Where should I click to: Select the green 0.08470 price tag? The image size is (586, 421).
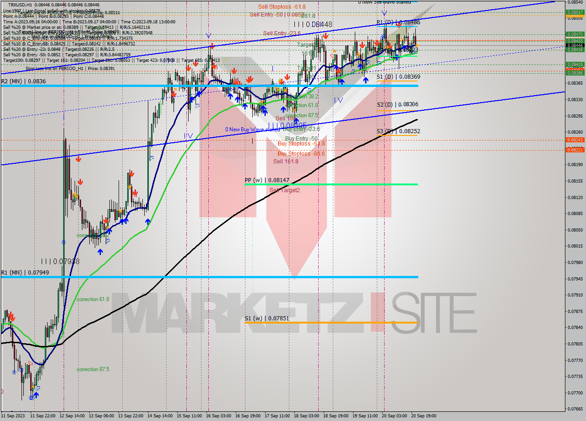[x=575, y=34]
